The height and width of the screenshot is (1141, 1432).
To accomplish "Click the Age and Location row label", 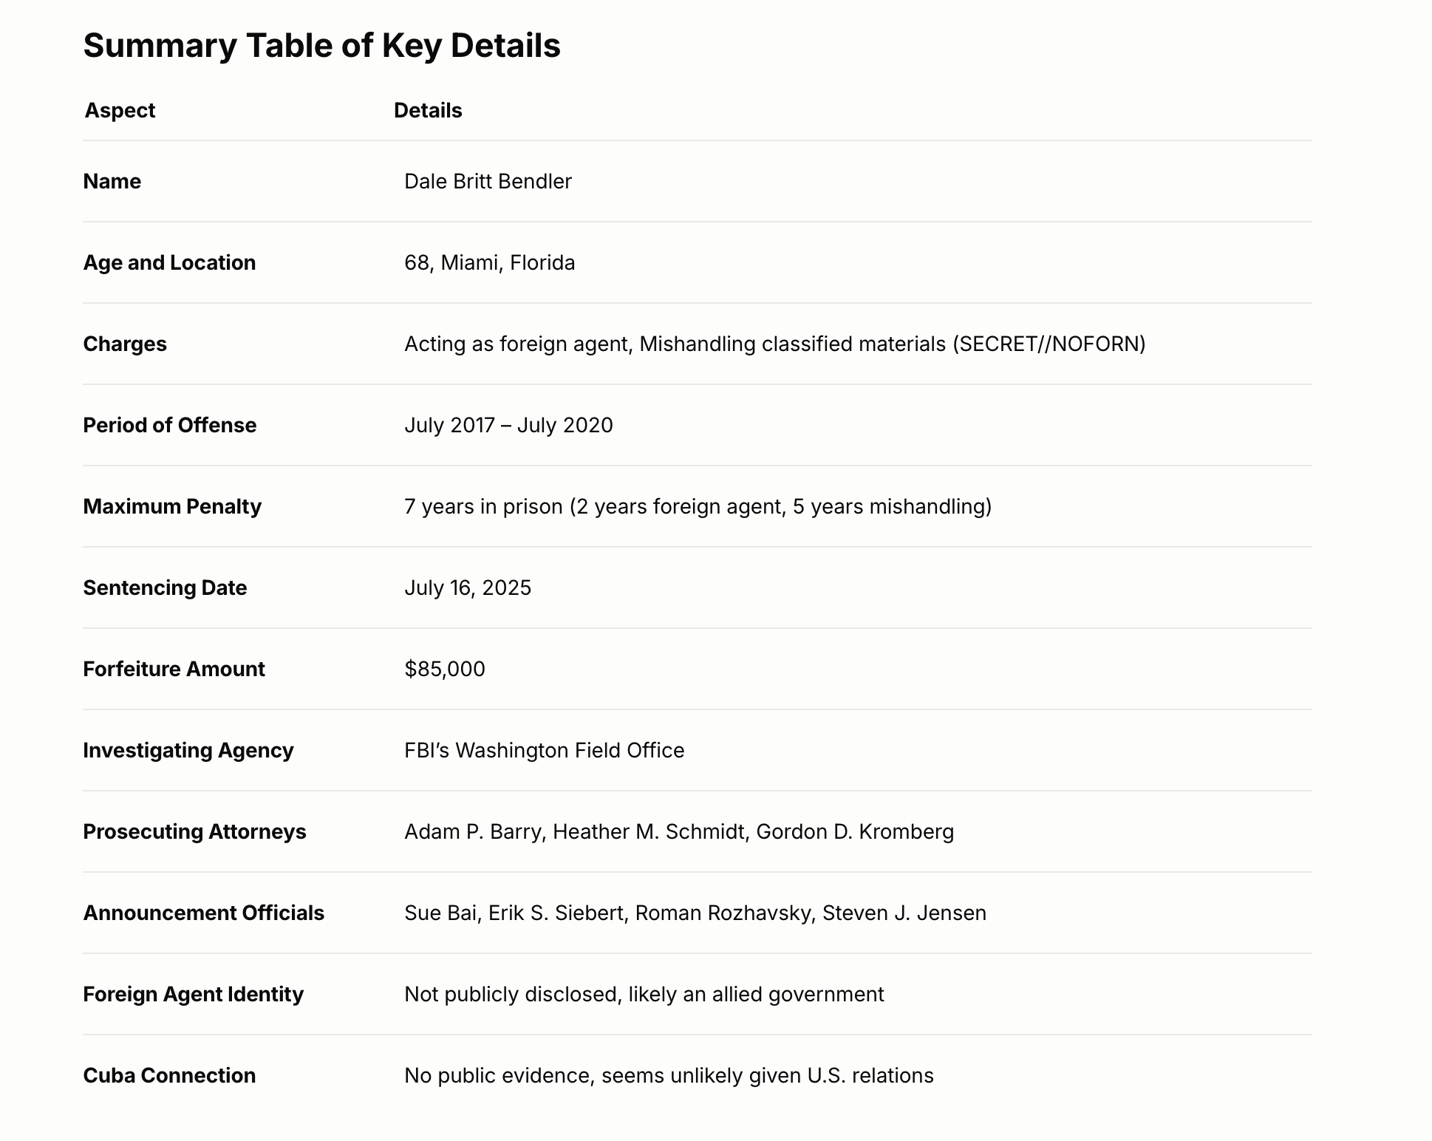I will [x=169, y=262].
